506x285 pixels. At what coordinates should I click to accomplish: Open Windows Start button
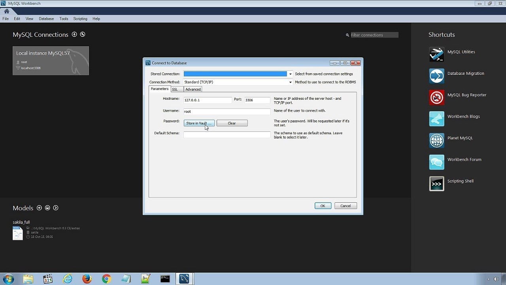coord(8,279)
